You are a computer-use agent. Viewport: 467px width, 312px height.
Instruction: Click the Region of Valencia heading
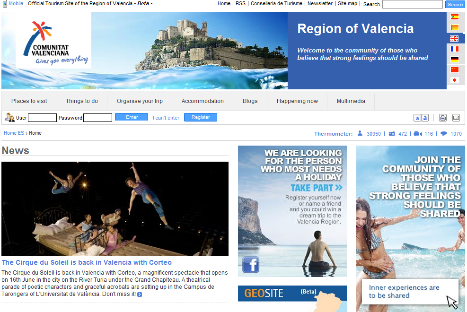tap(355, 29)
